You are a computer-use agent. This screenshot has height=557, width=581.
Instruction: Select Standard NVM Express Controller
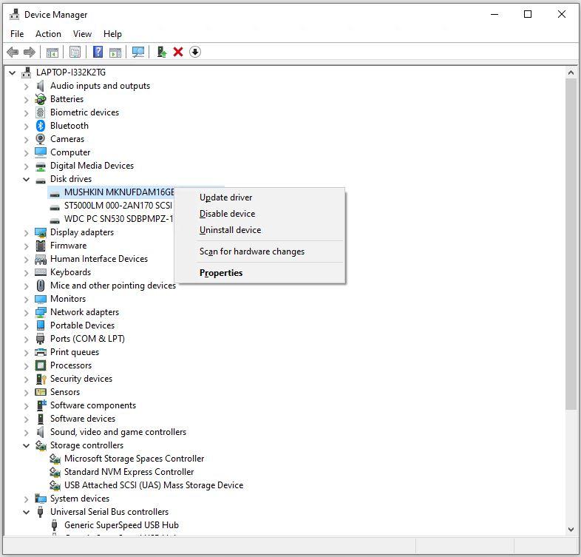click(x=129, y=472)
